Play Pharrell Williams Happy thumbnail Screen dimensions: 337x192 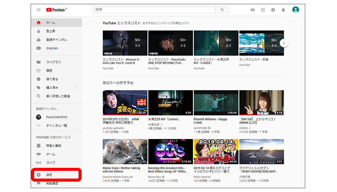216,103
